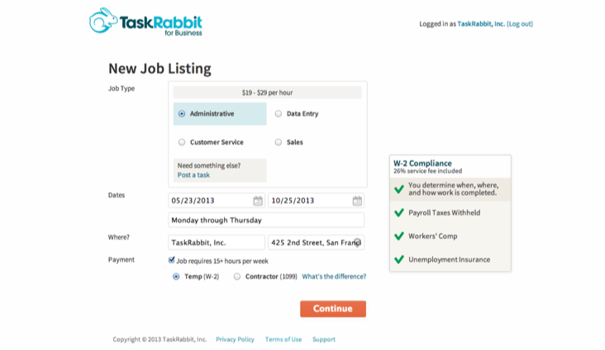Uncheck Job requires 15+ hours per week
This screenshot has height=350, width=605.
[172, 260]
